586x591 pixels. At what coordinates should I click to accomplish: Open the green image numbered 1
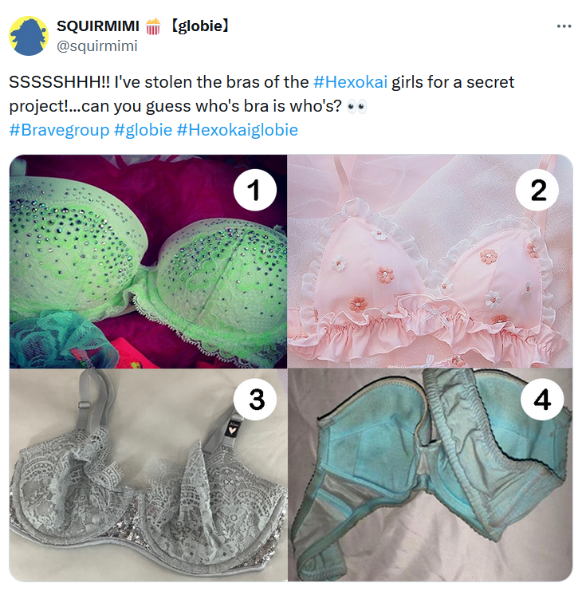148,261
